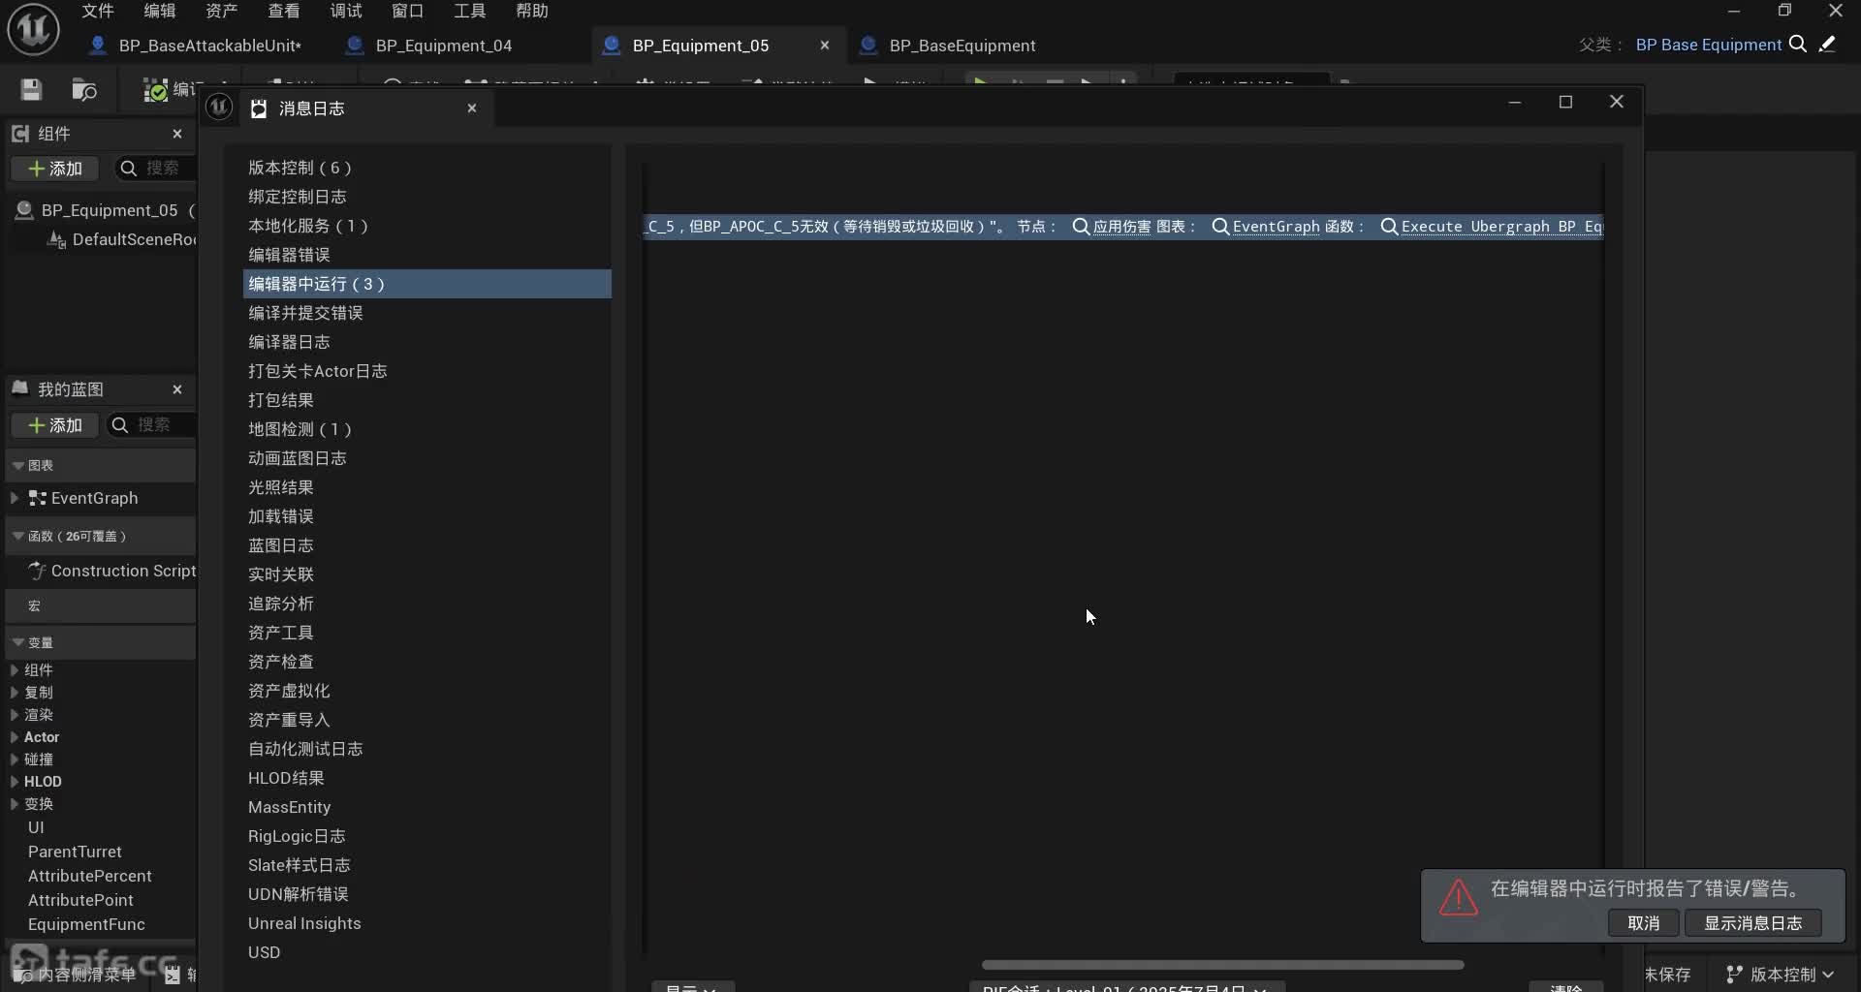Expand the Actor variable category

tap(15, 737)
